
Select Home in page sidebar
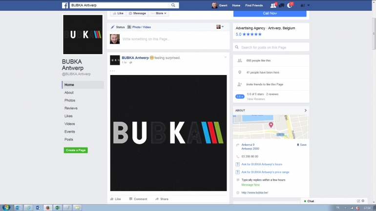[x=83, y=85]
